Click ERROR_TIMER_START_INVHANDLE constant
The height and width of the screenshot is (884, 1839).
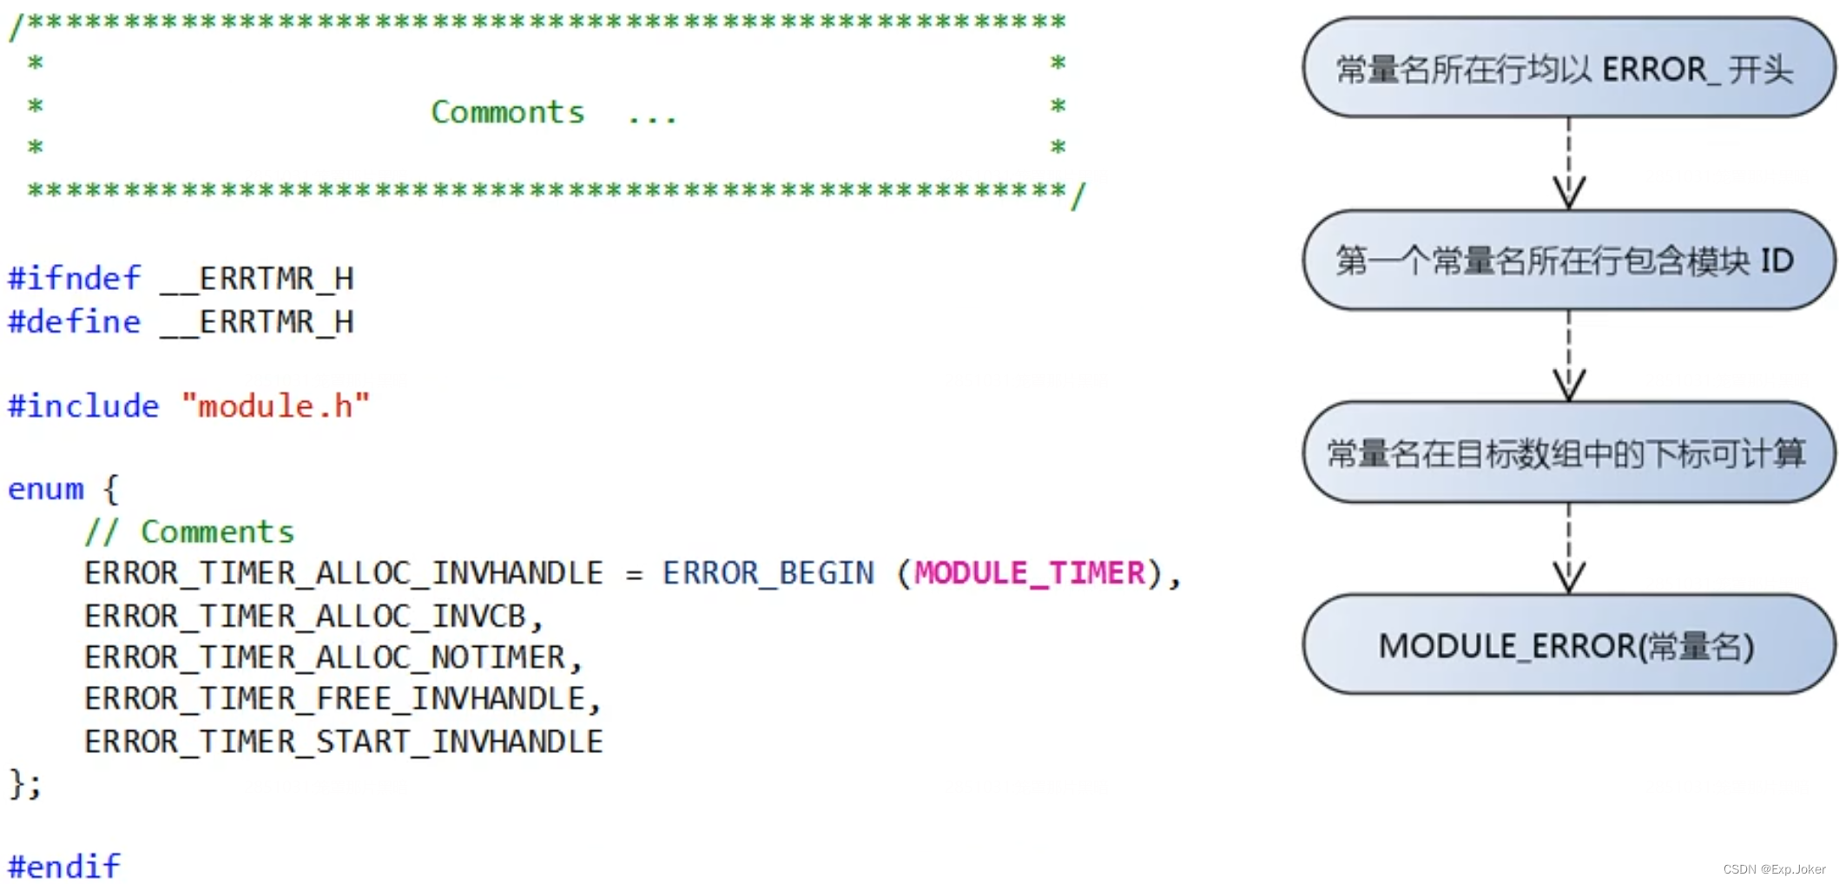[343, 742]
